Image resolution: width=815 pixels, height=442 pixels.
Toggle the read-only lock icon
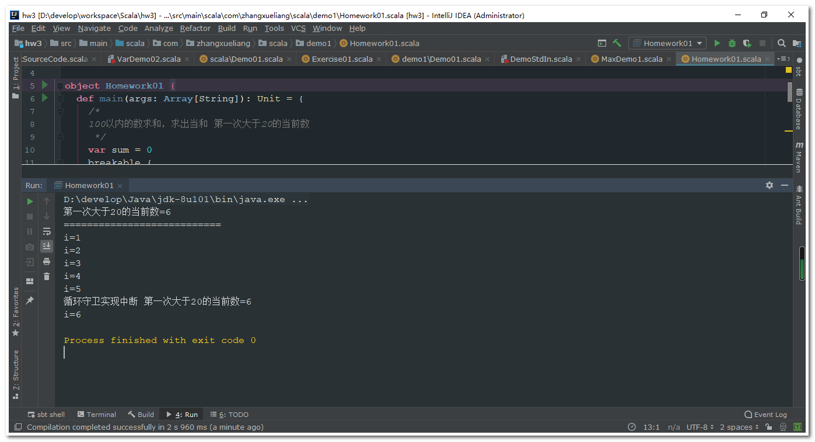(769, 427)
